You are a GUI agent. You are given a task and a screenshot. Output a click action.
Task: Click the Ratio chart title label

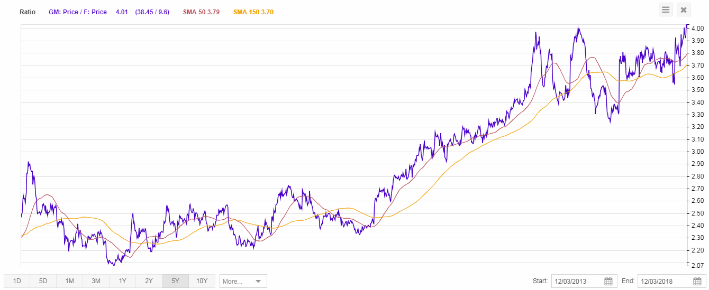(28, 12)
